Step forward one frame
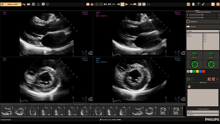The height and width of the screenshot is (124, 220). [126, 4]
